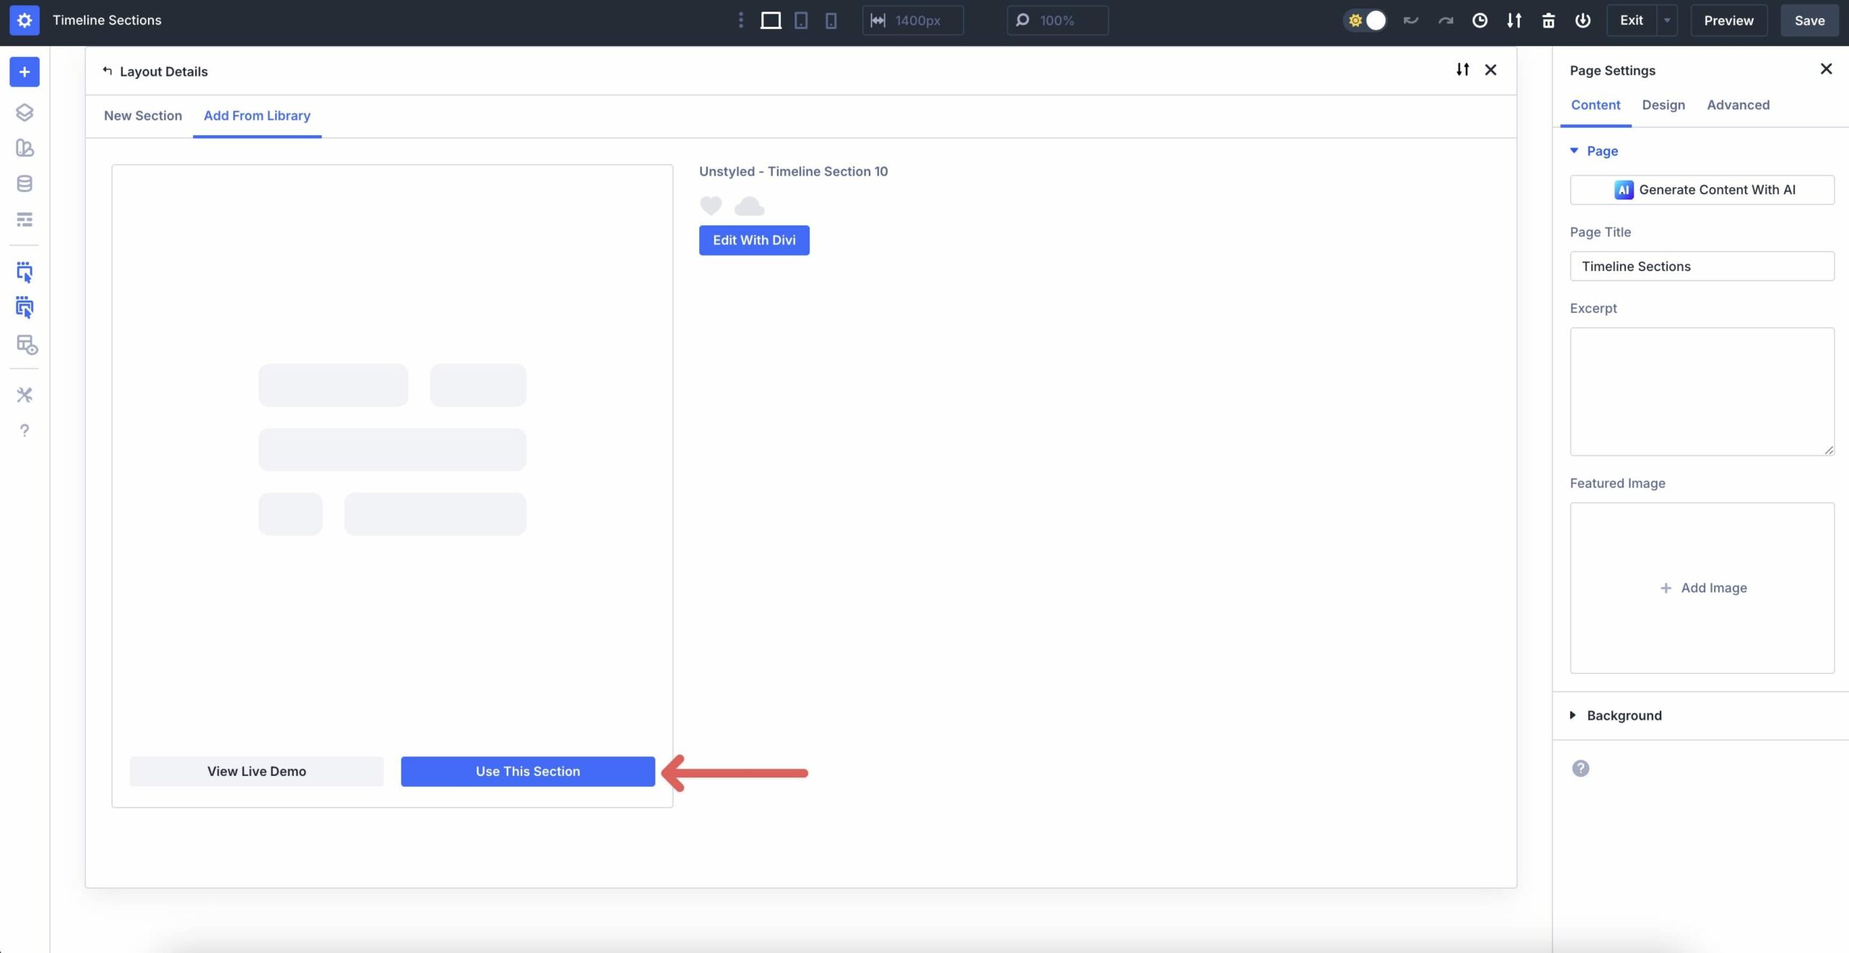Favorite Timeline Section 10 with the heart icon
Image resolution: width=1849 pixels, height=953 pixels.
711,205
